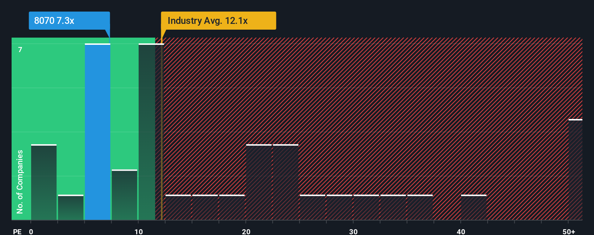Select the bar starting at PE 20
This screenshot has width=594, height=235.
point(259,182)
